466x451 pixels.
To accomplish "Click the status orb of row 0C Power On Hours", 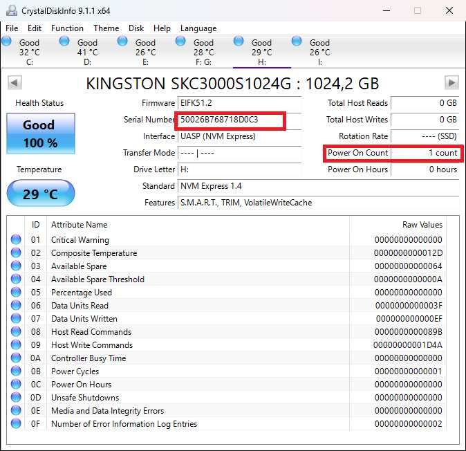I will tap(16, 384).
